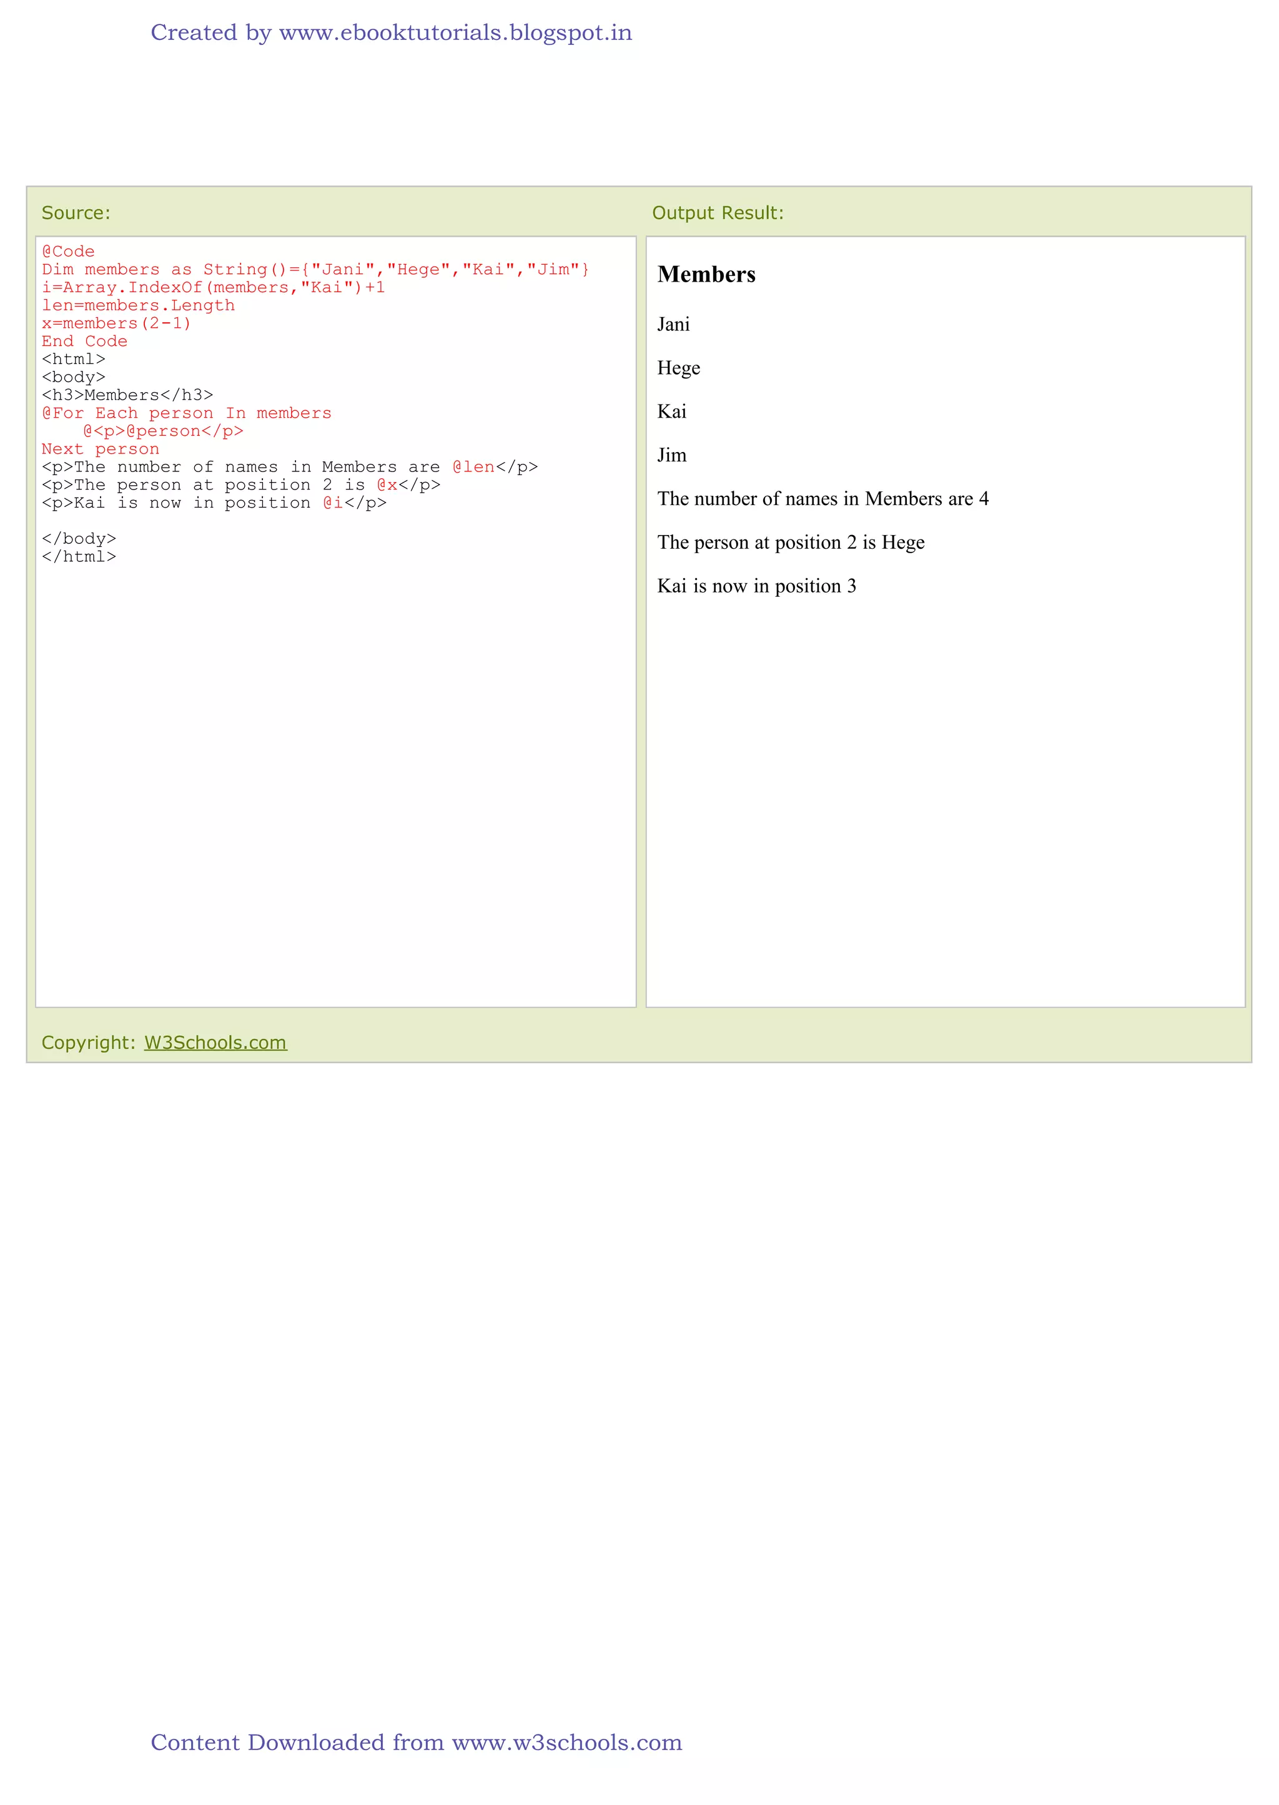Click the name 'Kai' in output list
The width and height of the screenshot is (1279, 1805).
tap(672, 411)
